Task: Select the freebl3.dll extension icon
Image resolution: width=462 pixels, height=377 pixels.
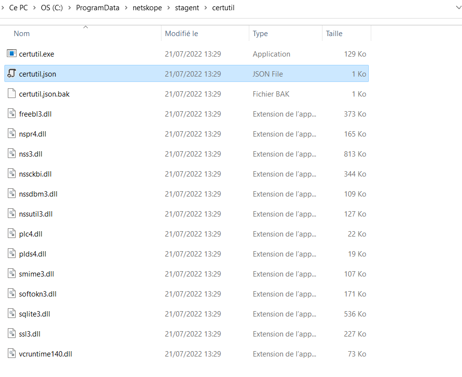Action: [x=11, y=114]
